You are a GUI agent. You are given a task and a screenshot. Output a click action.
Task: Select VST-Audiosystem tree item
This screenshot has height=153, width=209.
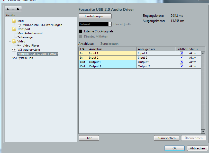tap(29, 50)
